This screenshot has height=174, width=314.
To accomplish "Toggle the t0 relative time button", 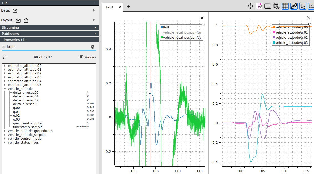I will tap(302, 6).
